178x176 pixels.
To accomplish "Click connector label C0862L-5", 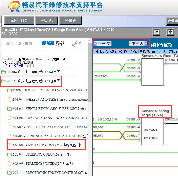I will (133, 119).
